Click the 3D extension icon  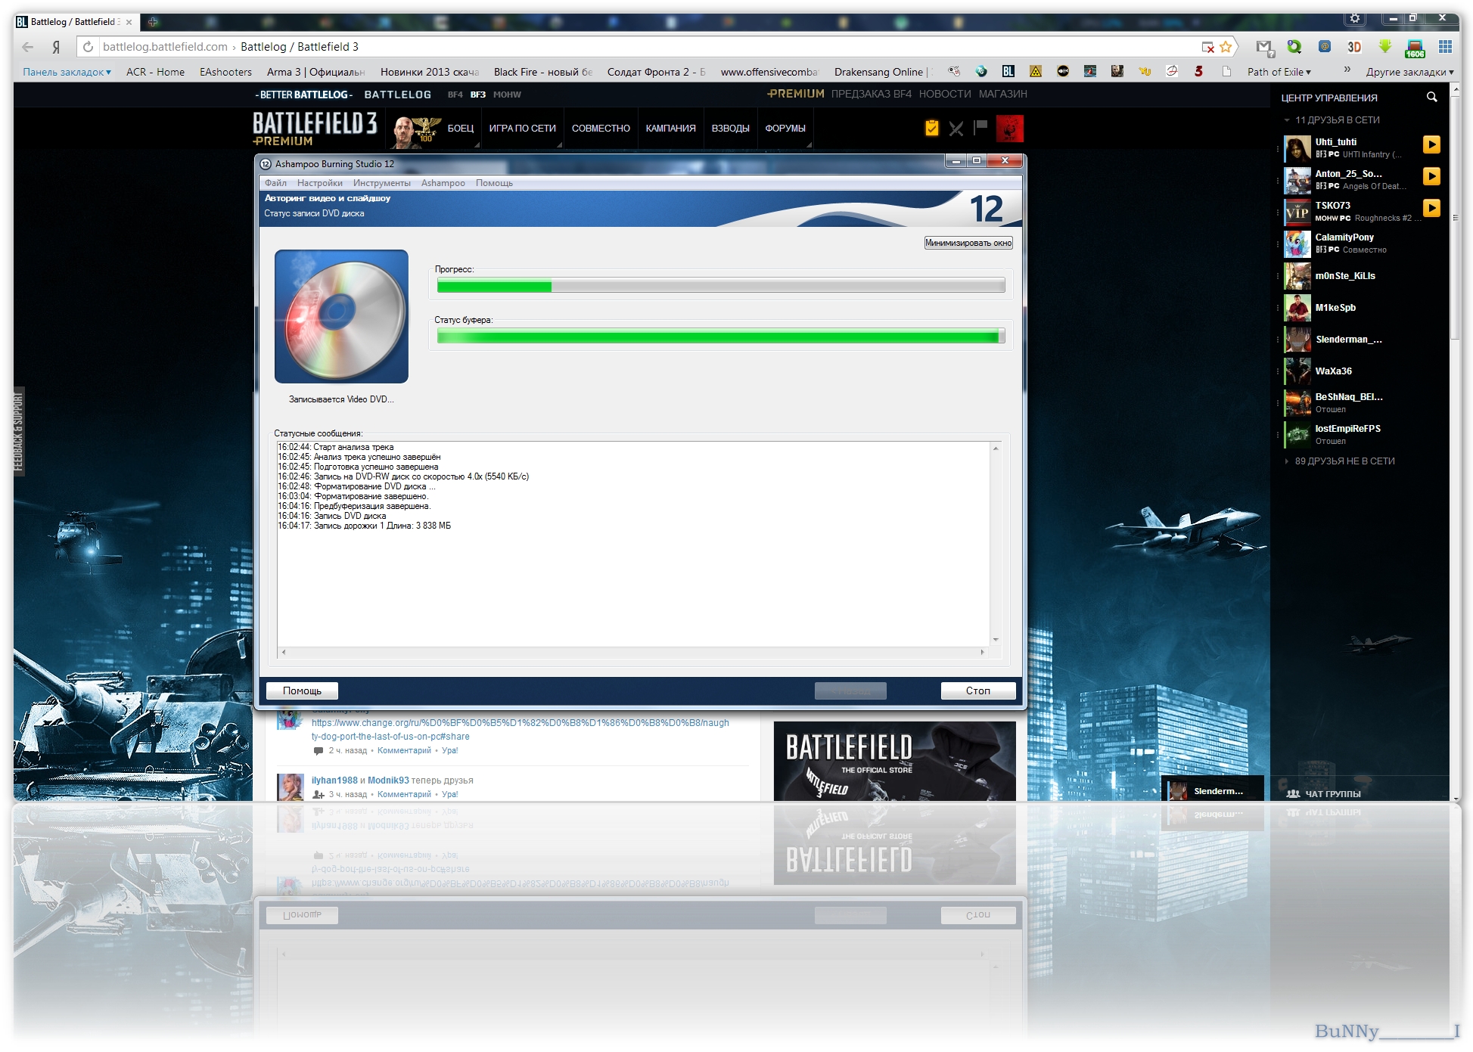[x=1354, y=47]
